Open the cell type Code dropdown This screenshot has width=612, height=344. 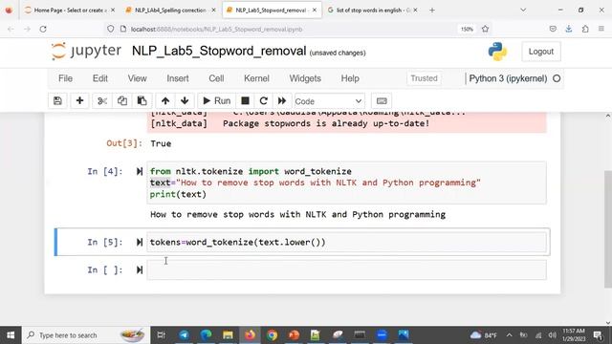[x=330, y=101]
